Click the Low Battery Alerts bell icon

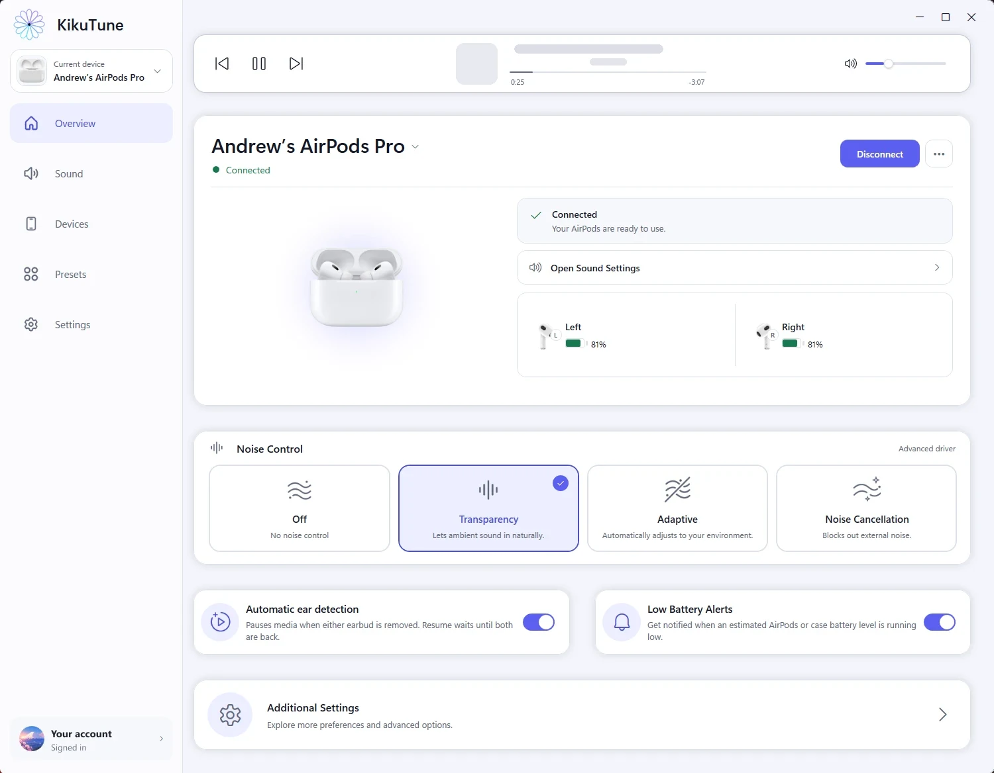tap(622, 622)
